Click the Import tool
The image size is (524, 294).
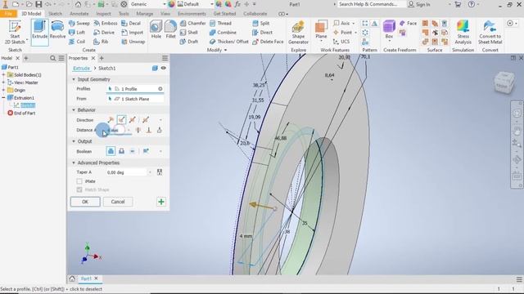(x=133, y=33)
